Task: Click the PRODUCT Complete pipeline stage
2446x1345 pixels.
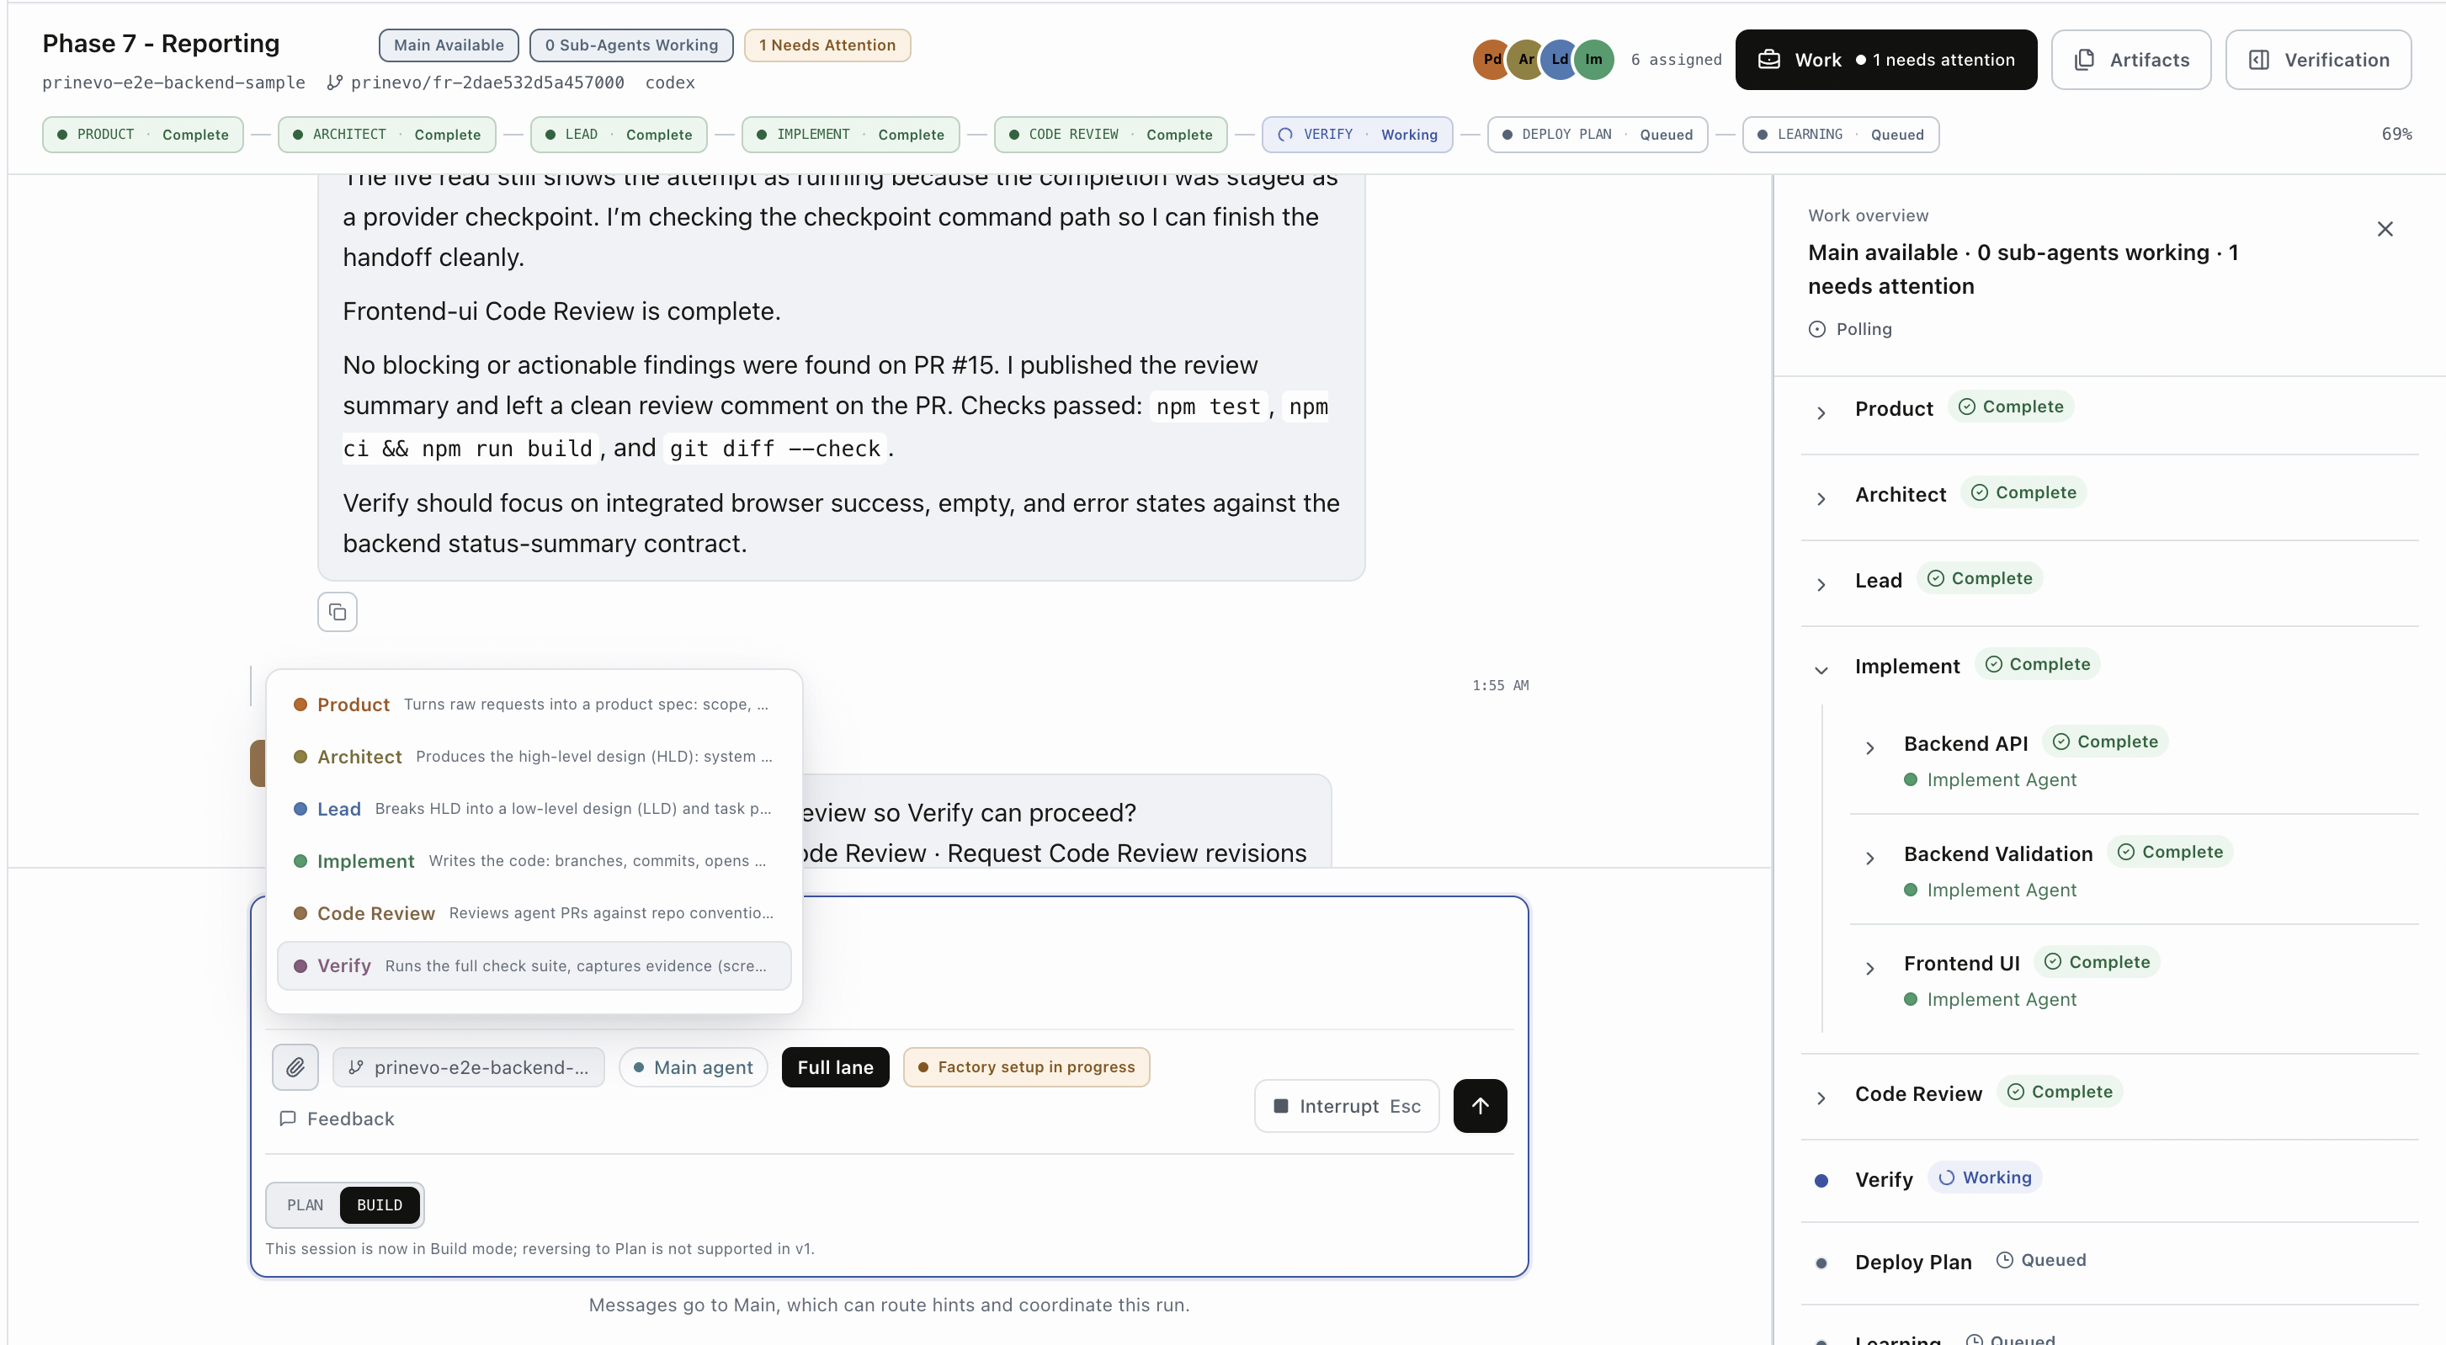Action: [142, 135]
